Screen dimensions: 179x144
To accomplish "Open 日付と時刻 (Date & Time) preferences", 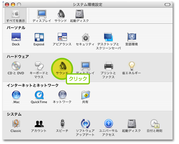I will coord(155,126).
